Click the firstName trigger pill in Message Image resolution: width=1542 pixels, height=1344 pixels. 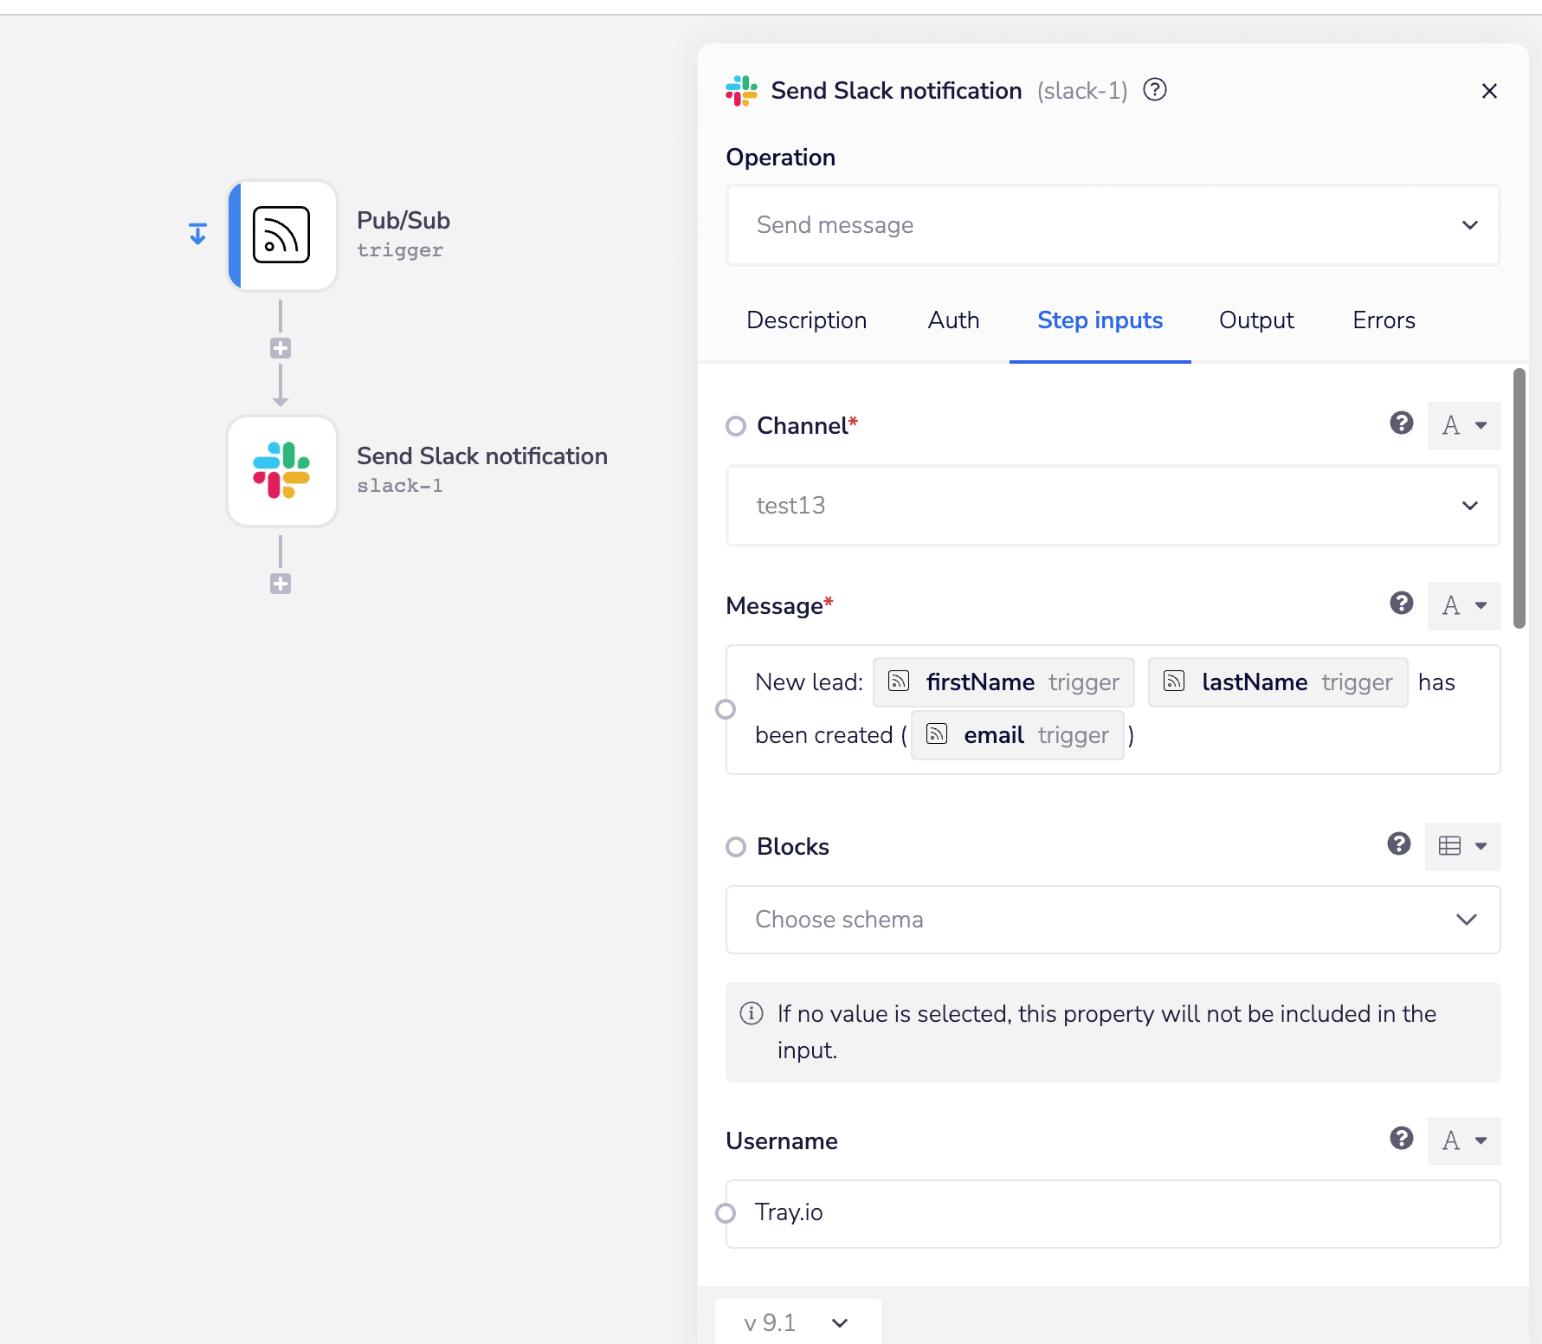pyautogui.click(x=1002, y=682)
